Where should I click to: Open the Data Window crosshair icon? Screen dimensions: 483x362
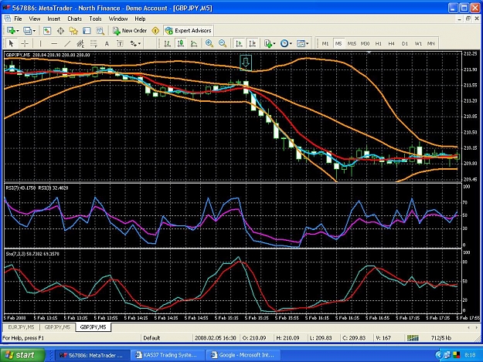pos(60,31)
